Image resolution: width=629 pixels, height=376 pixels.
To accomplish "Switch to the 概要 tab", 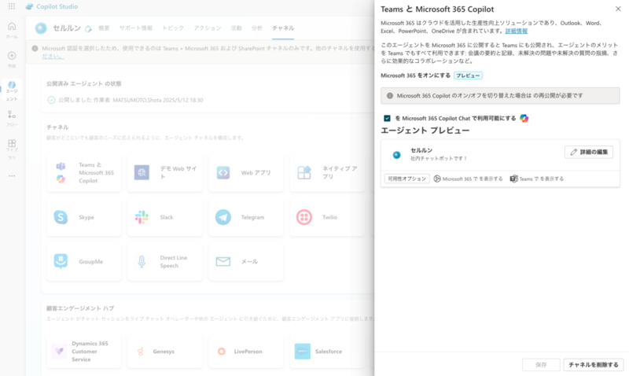I will point(104,28).
